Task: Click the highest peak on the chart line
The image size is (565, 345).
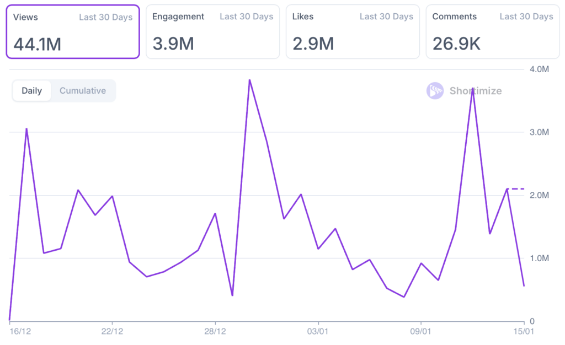Action: (x=249, y=80)
